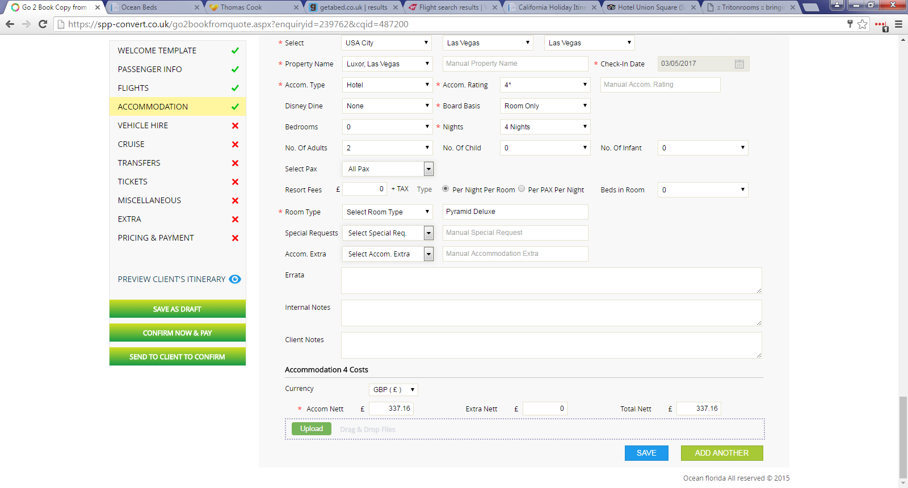The width and height of the screenshot is (908, 488).
Task: Expand the Nights dropdown
Action: pyautogui.click(x=545, y=127)
